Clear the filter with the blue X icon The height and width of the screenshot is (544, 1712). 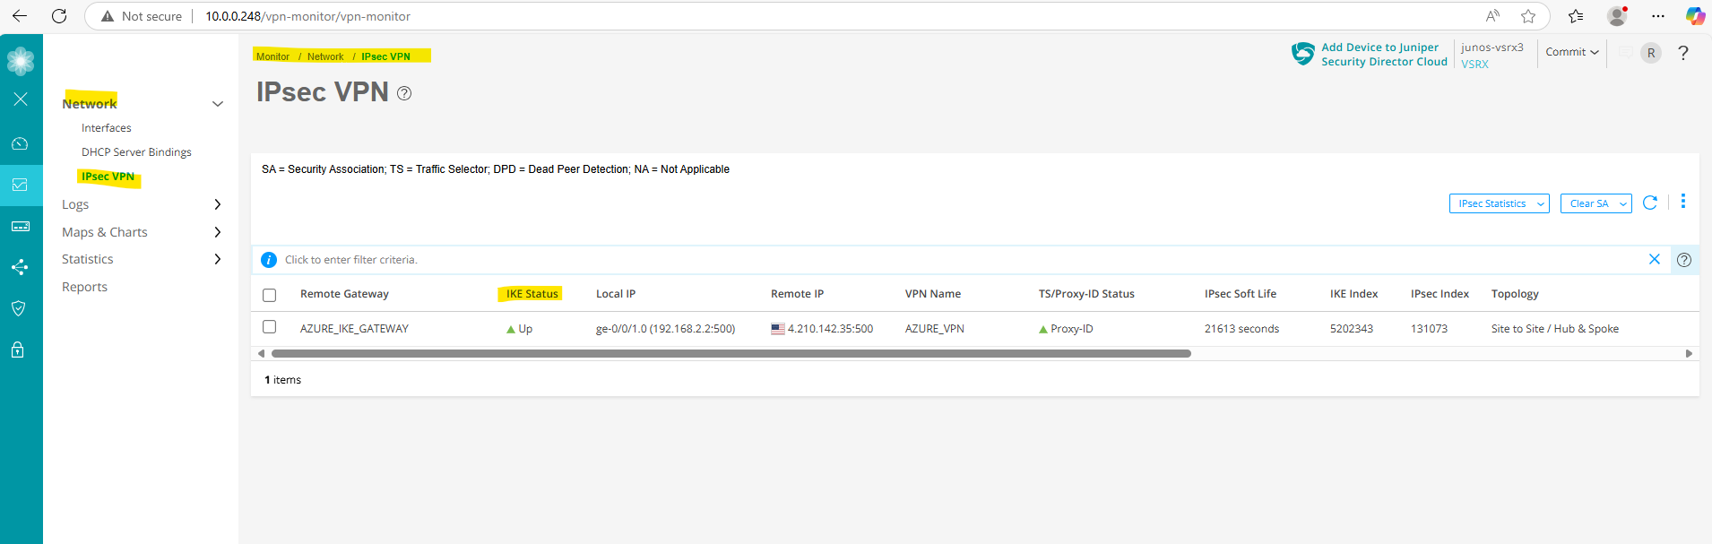pyautogui.click(x=1655, y=259)
